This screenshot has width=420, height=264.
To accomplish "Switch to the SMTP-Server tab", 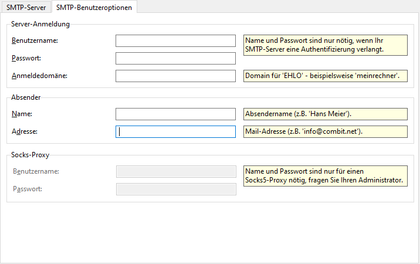I will click(x=26, y=7).
